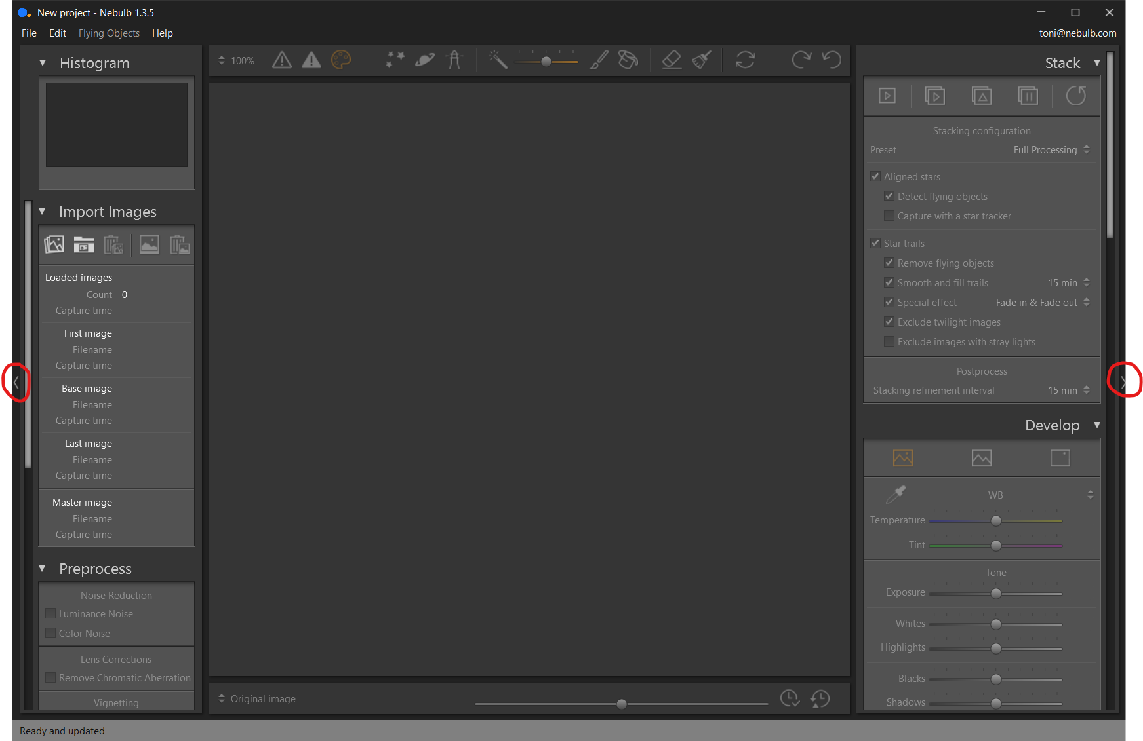Viewport: 1143px width, 741px height.
Task: Toggle Smooth and fill trails checkbox
Action: [889, 282]
